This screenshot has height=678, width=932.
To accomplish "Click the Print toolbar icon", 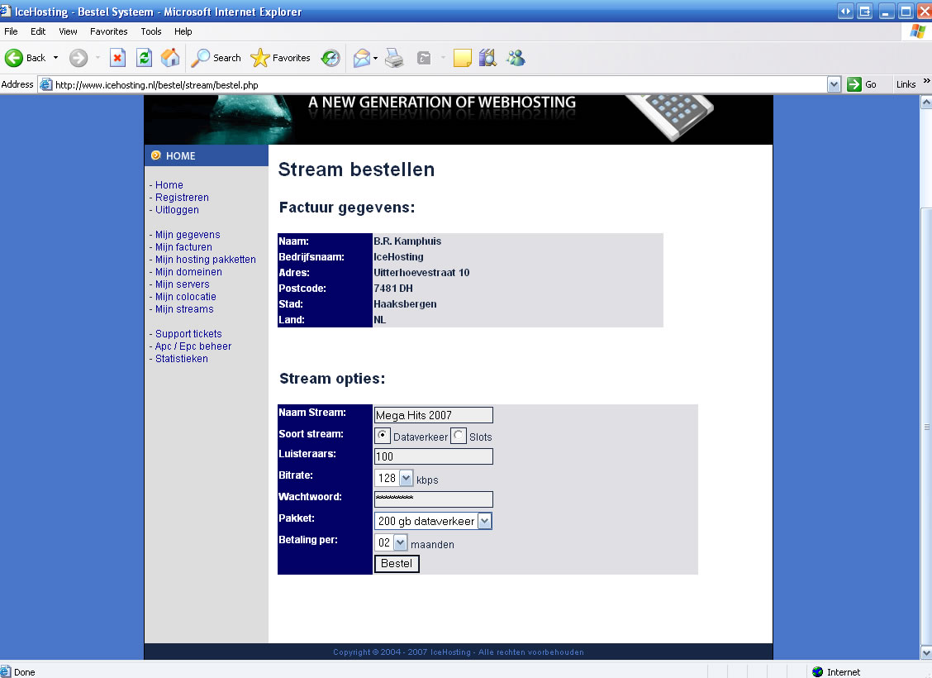I will pos(394,58).
